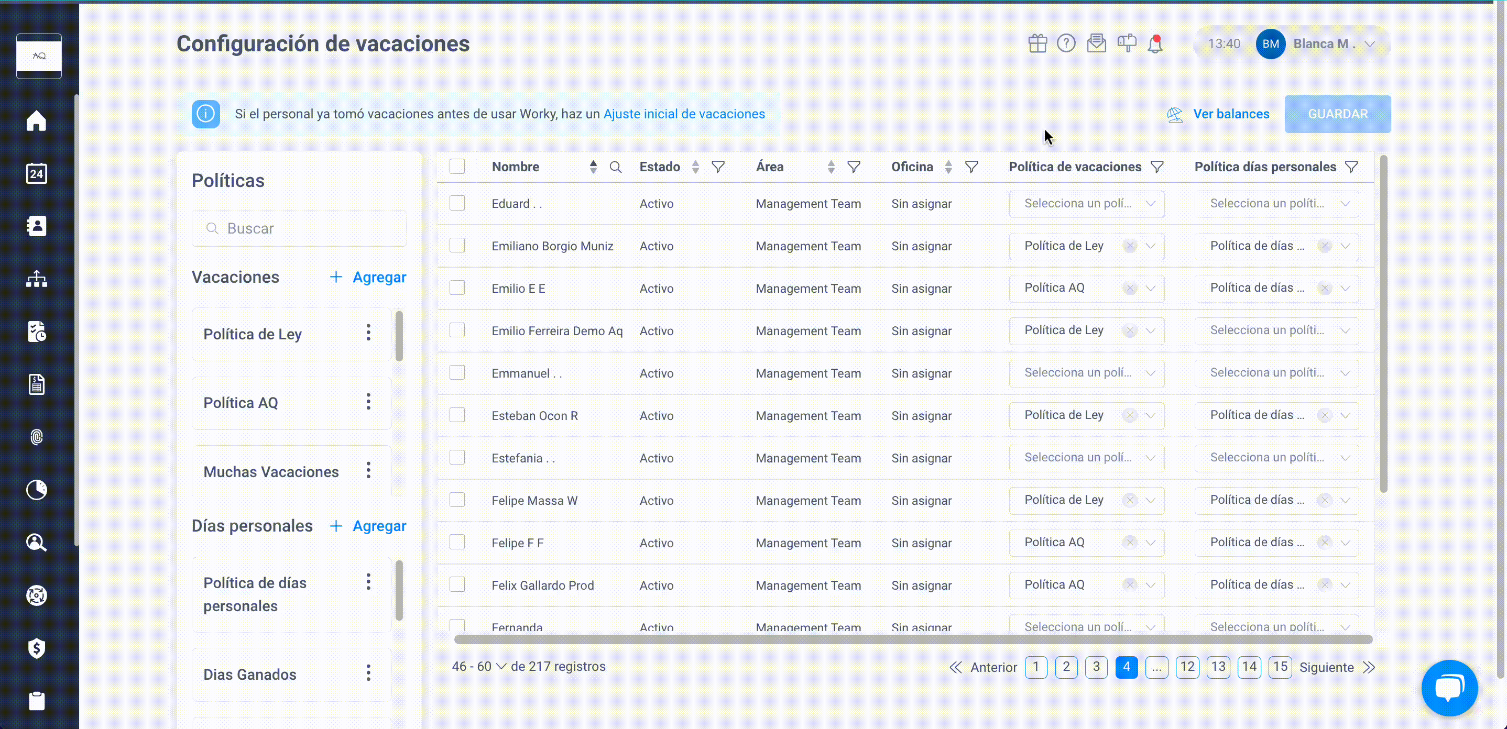Image resolution: width=1507 pixels, height=729 pixels.
Task: Open vacation policy dropdown for Emilio E E
Action: pyautogui.click(x=1086, y=288)
